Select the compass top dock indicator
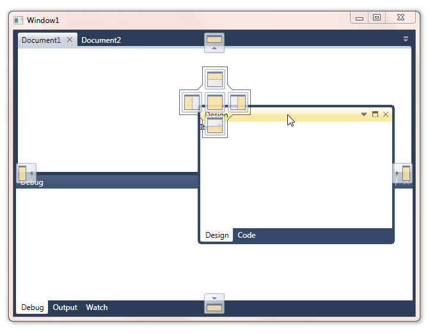 pos(215,79)
